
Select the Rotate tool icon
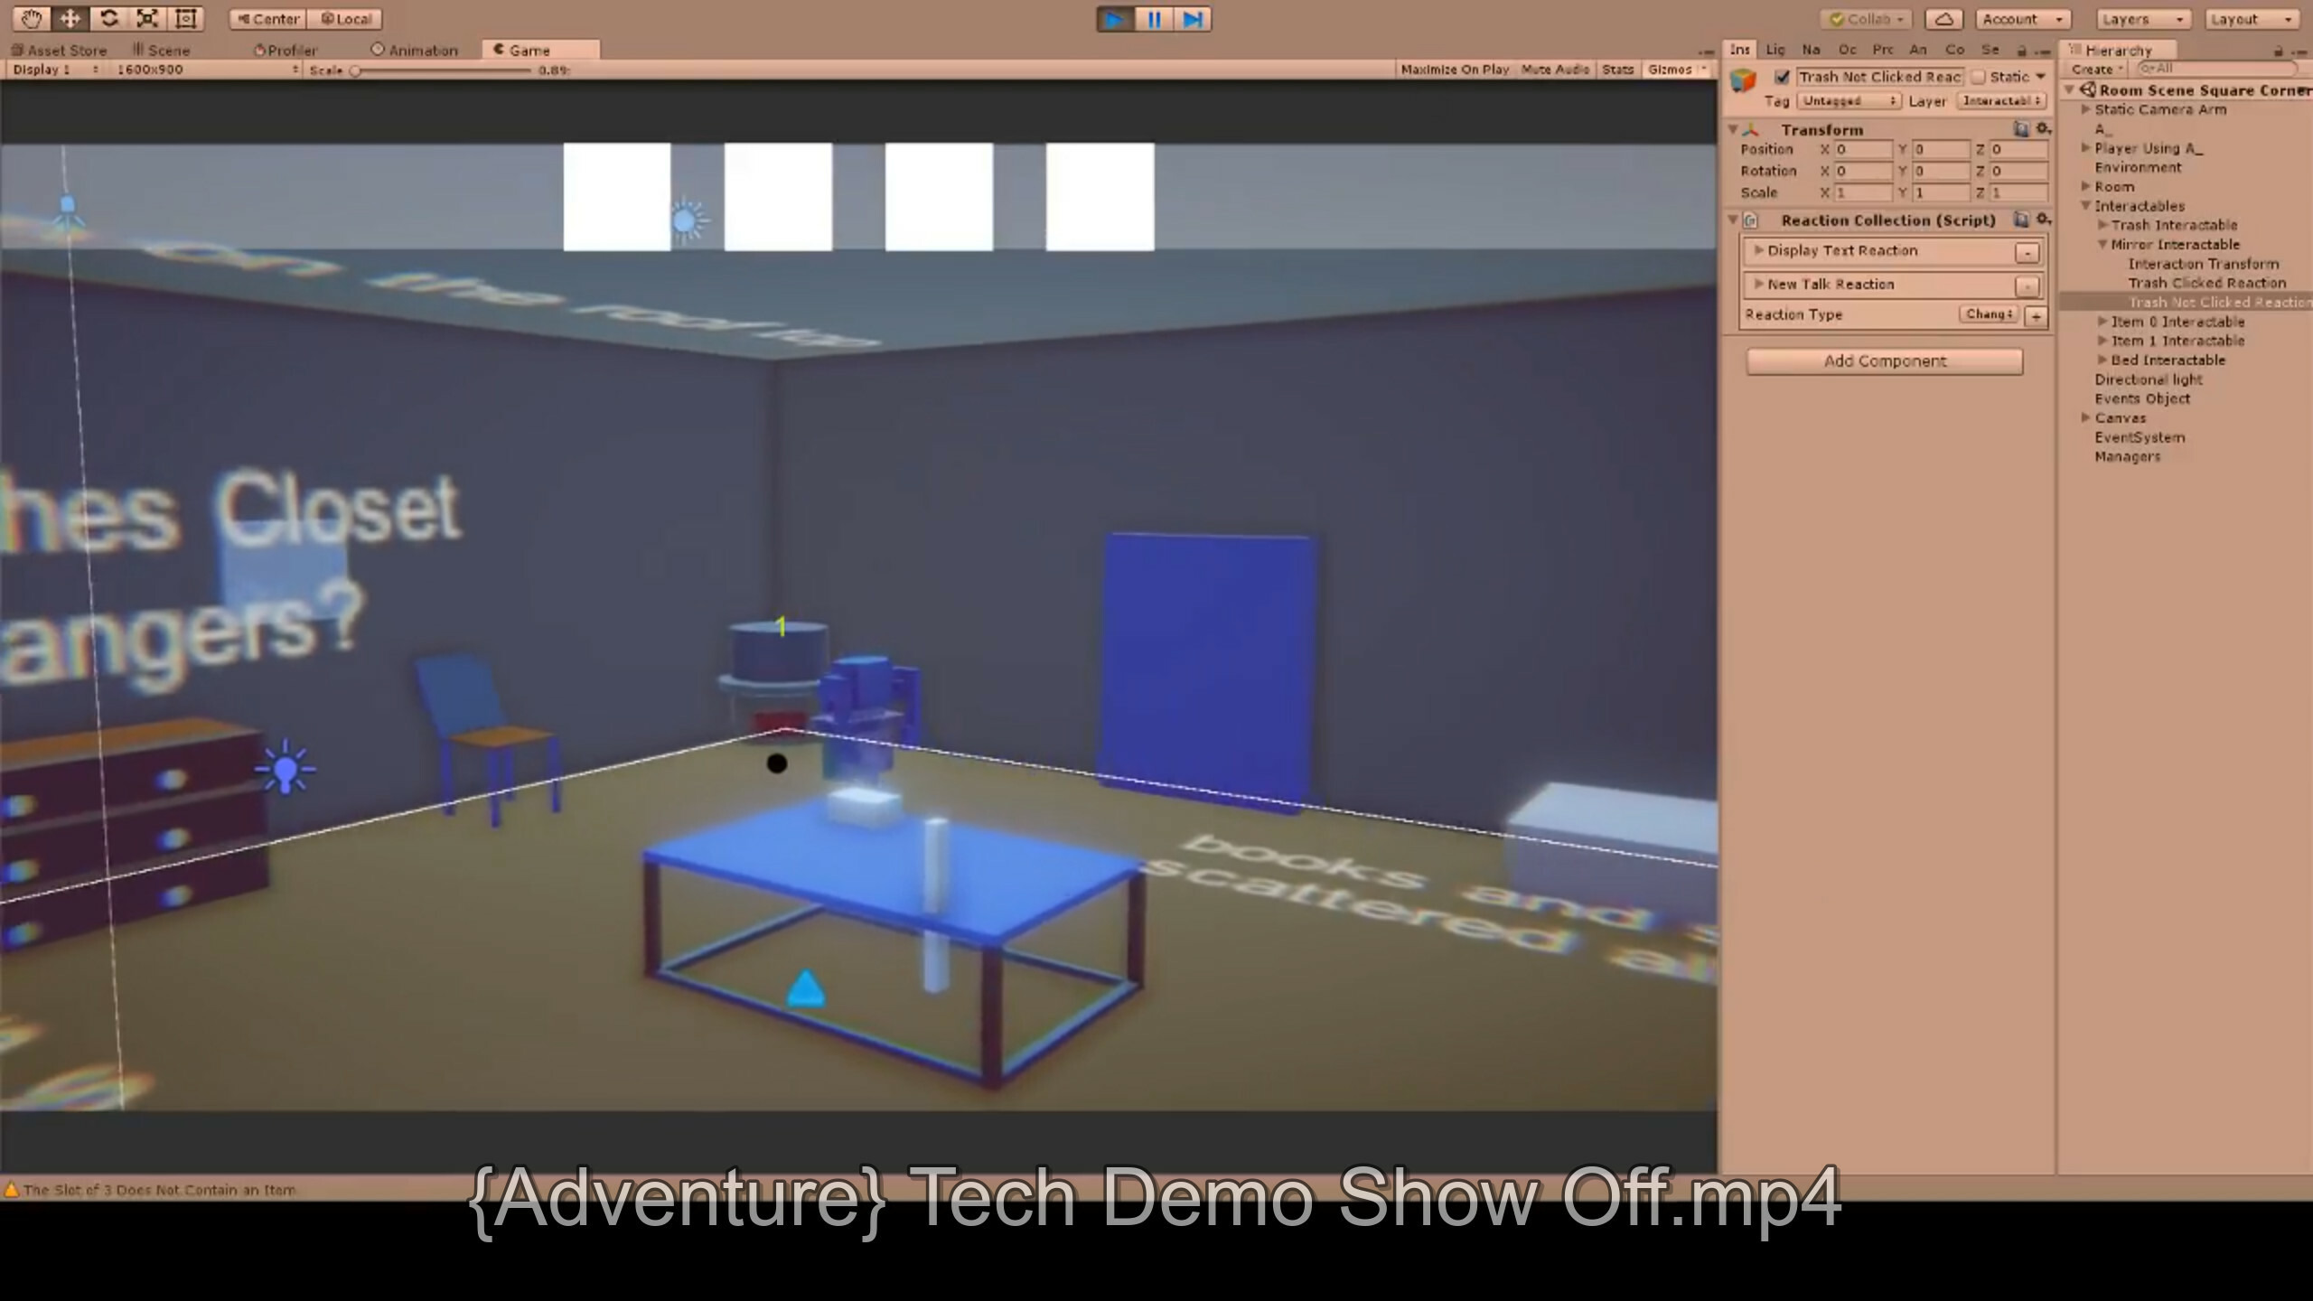click(x=109, y=18)
